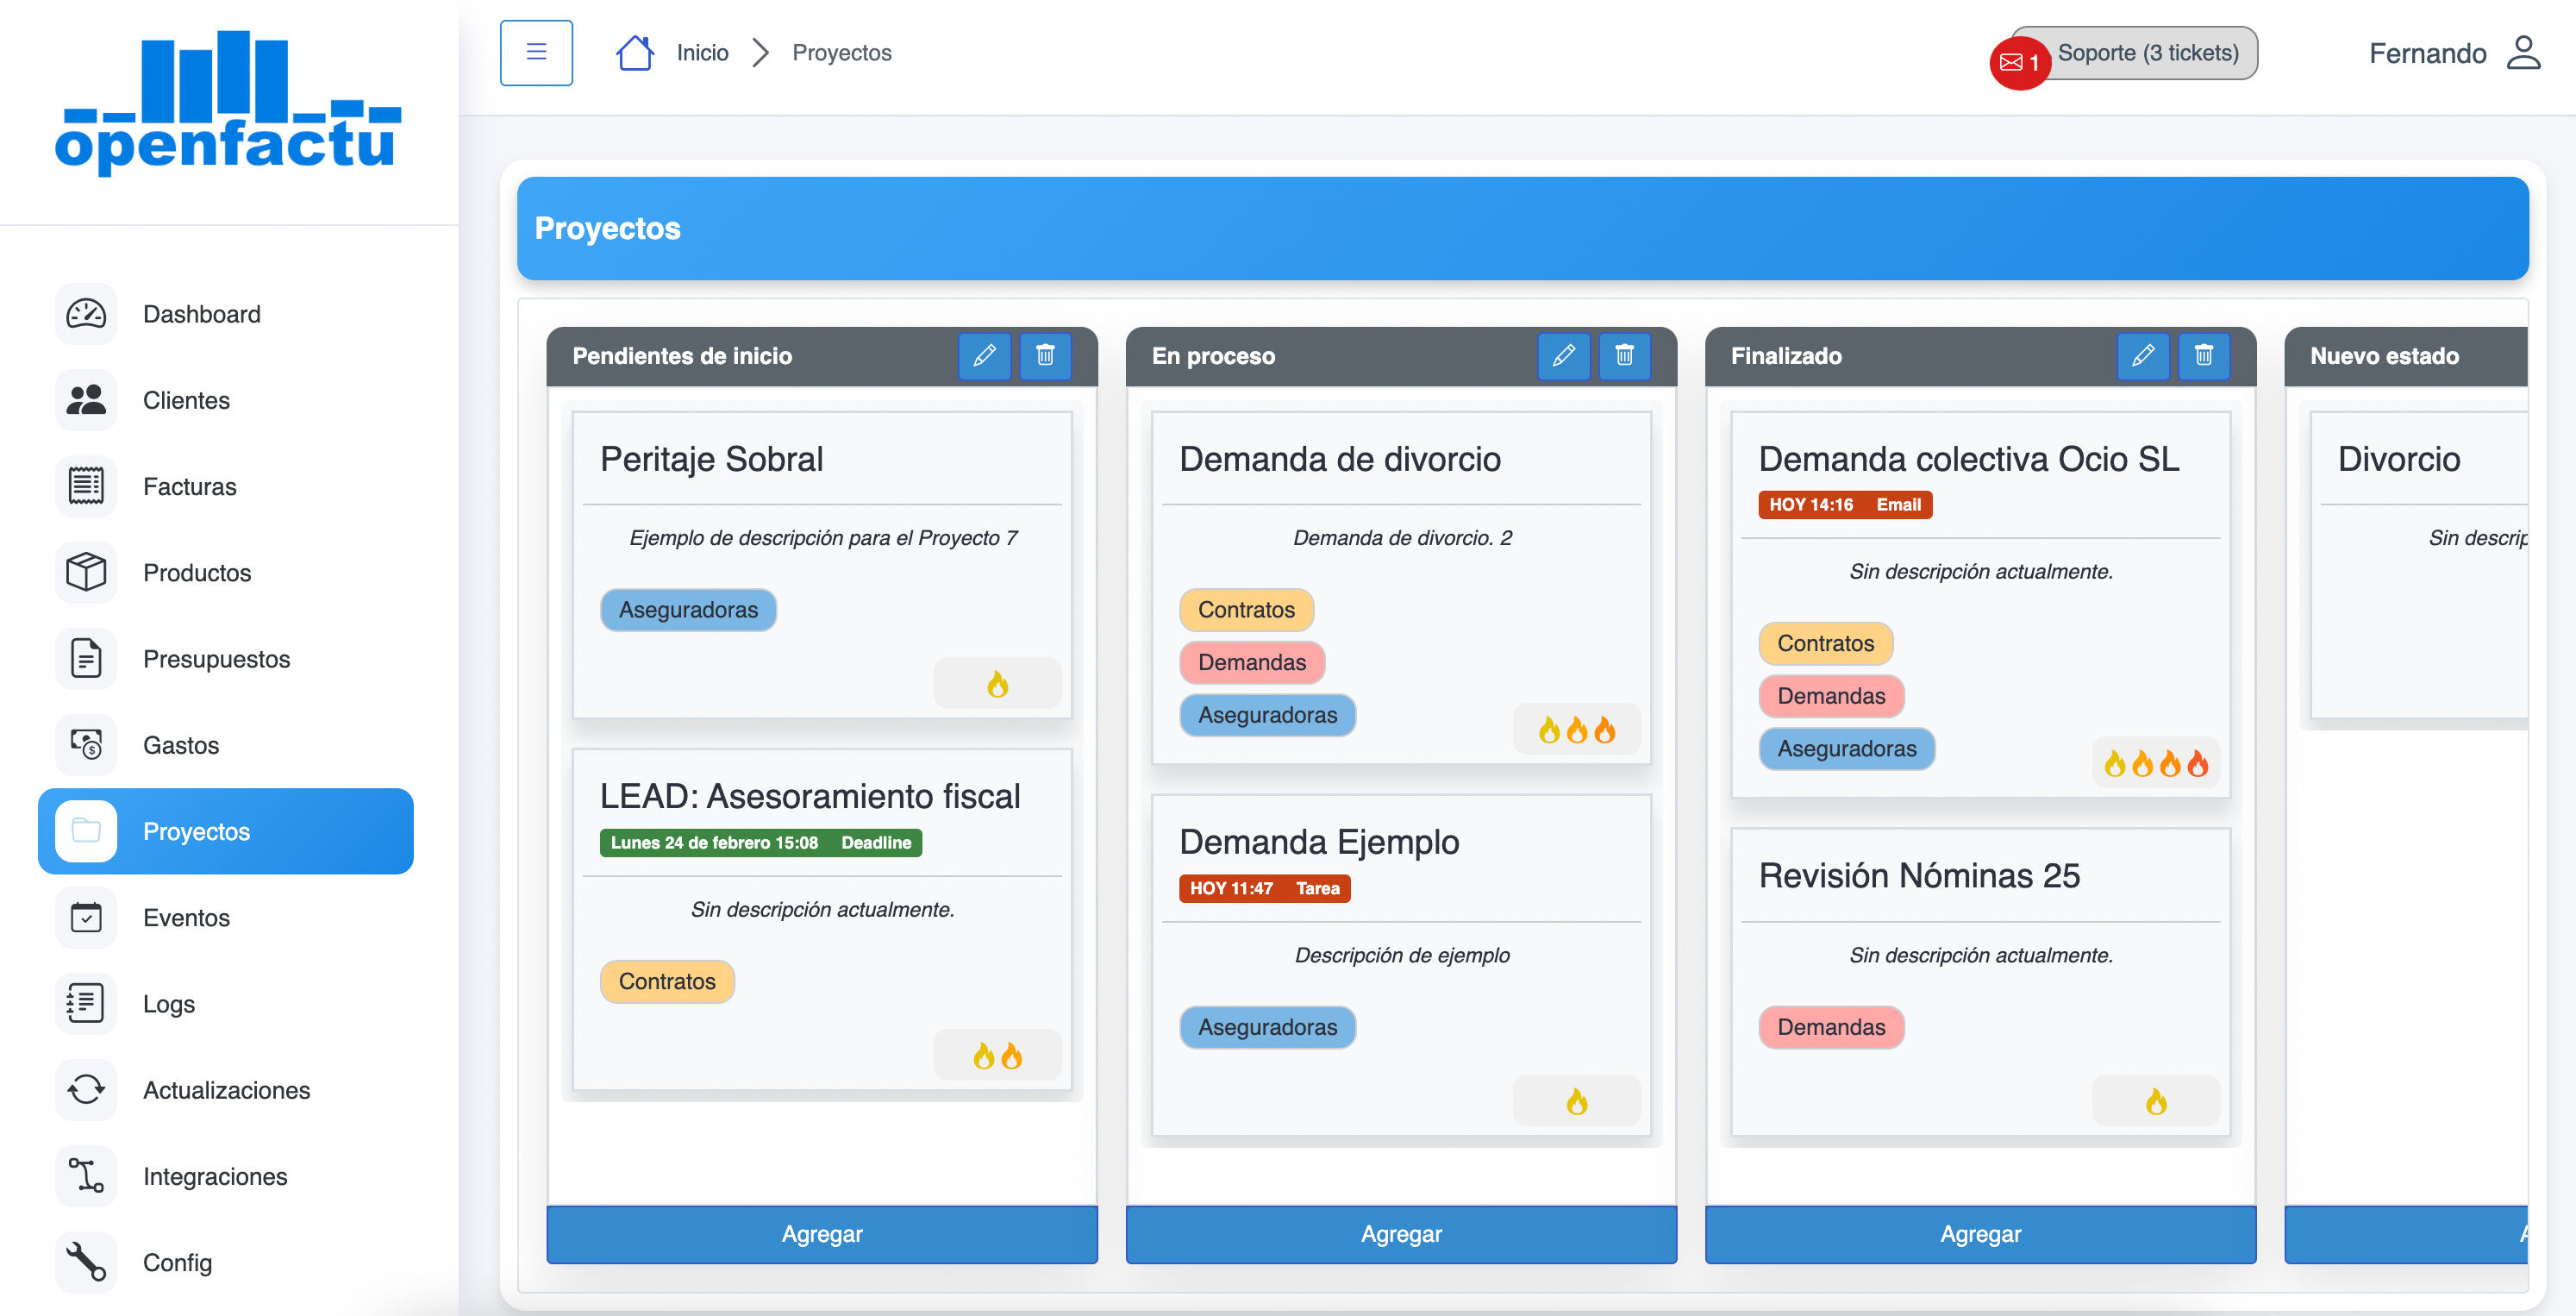Select the yellow Contratos tag on LEAD card
The height and width of the screenshot is (1316, 2576).
666,981
